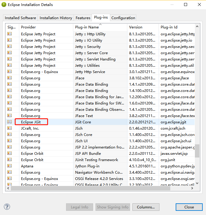
Task: Click the signed icon in Jetty :: IO Utility row
Action: 10,40
